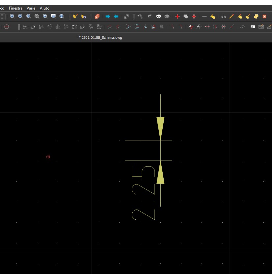
Task: Open the Varie menu
Action: [31, 8]
